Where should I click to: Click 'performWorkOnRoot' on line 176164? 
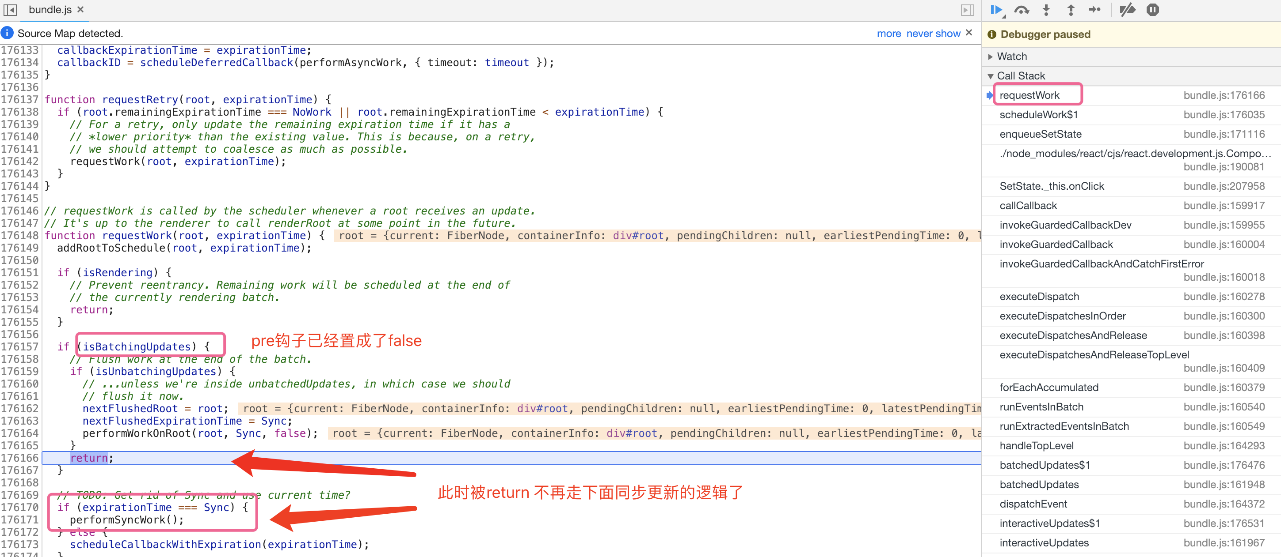(137, 433)
